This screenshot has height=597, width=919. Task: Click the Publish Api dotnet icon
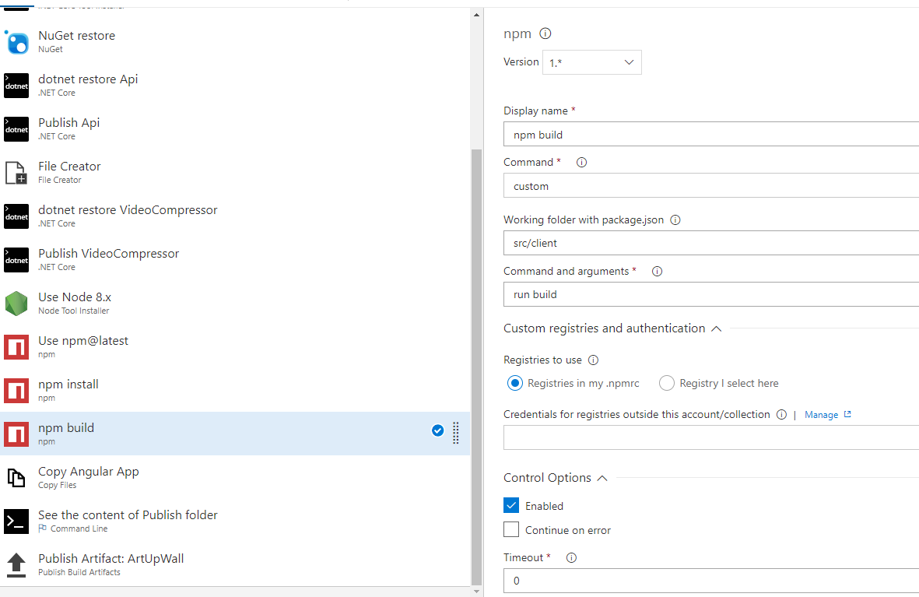(x=16, y=129)
